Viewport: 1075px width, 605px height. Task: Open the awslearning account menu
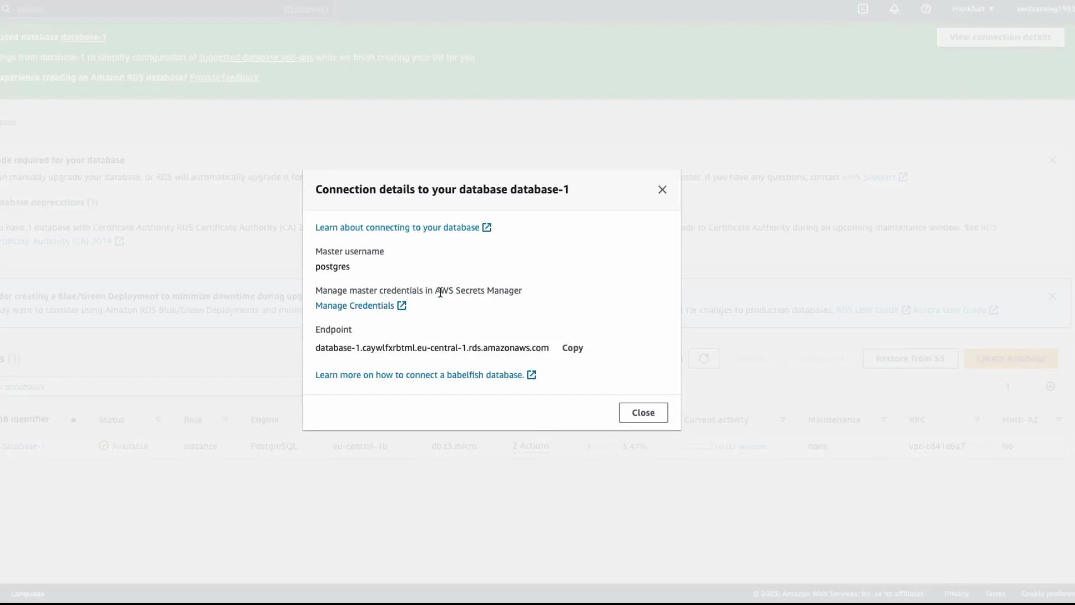point(1045,9)
